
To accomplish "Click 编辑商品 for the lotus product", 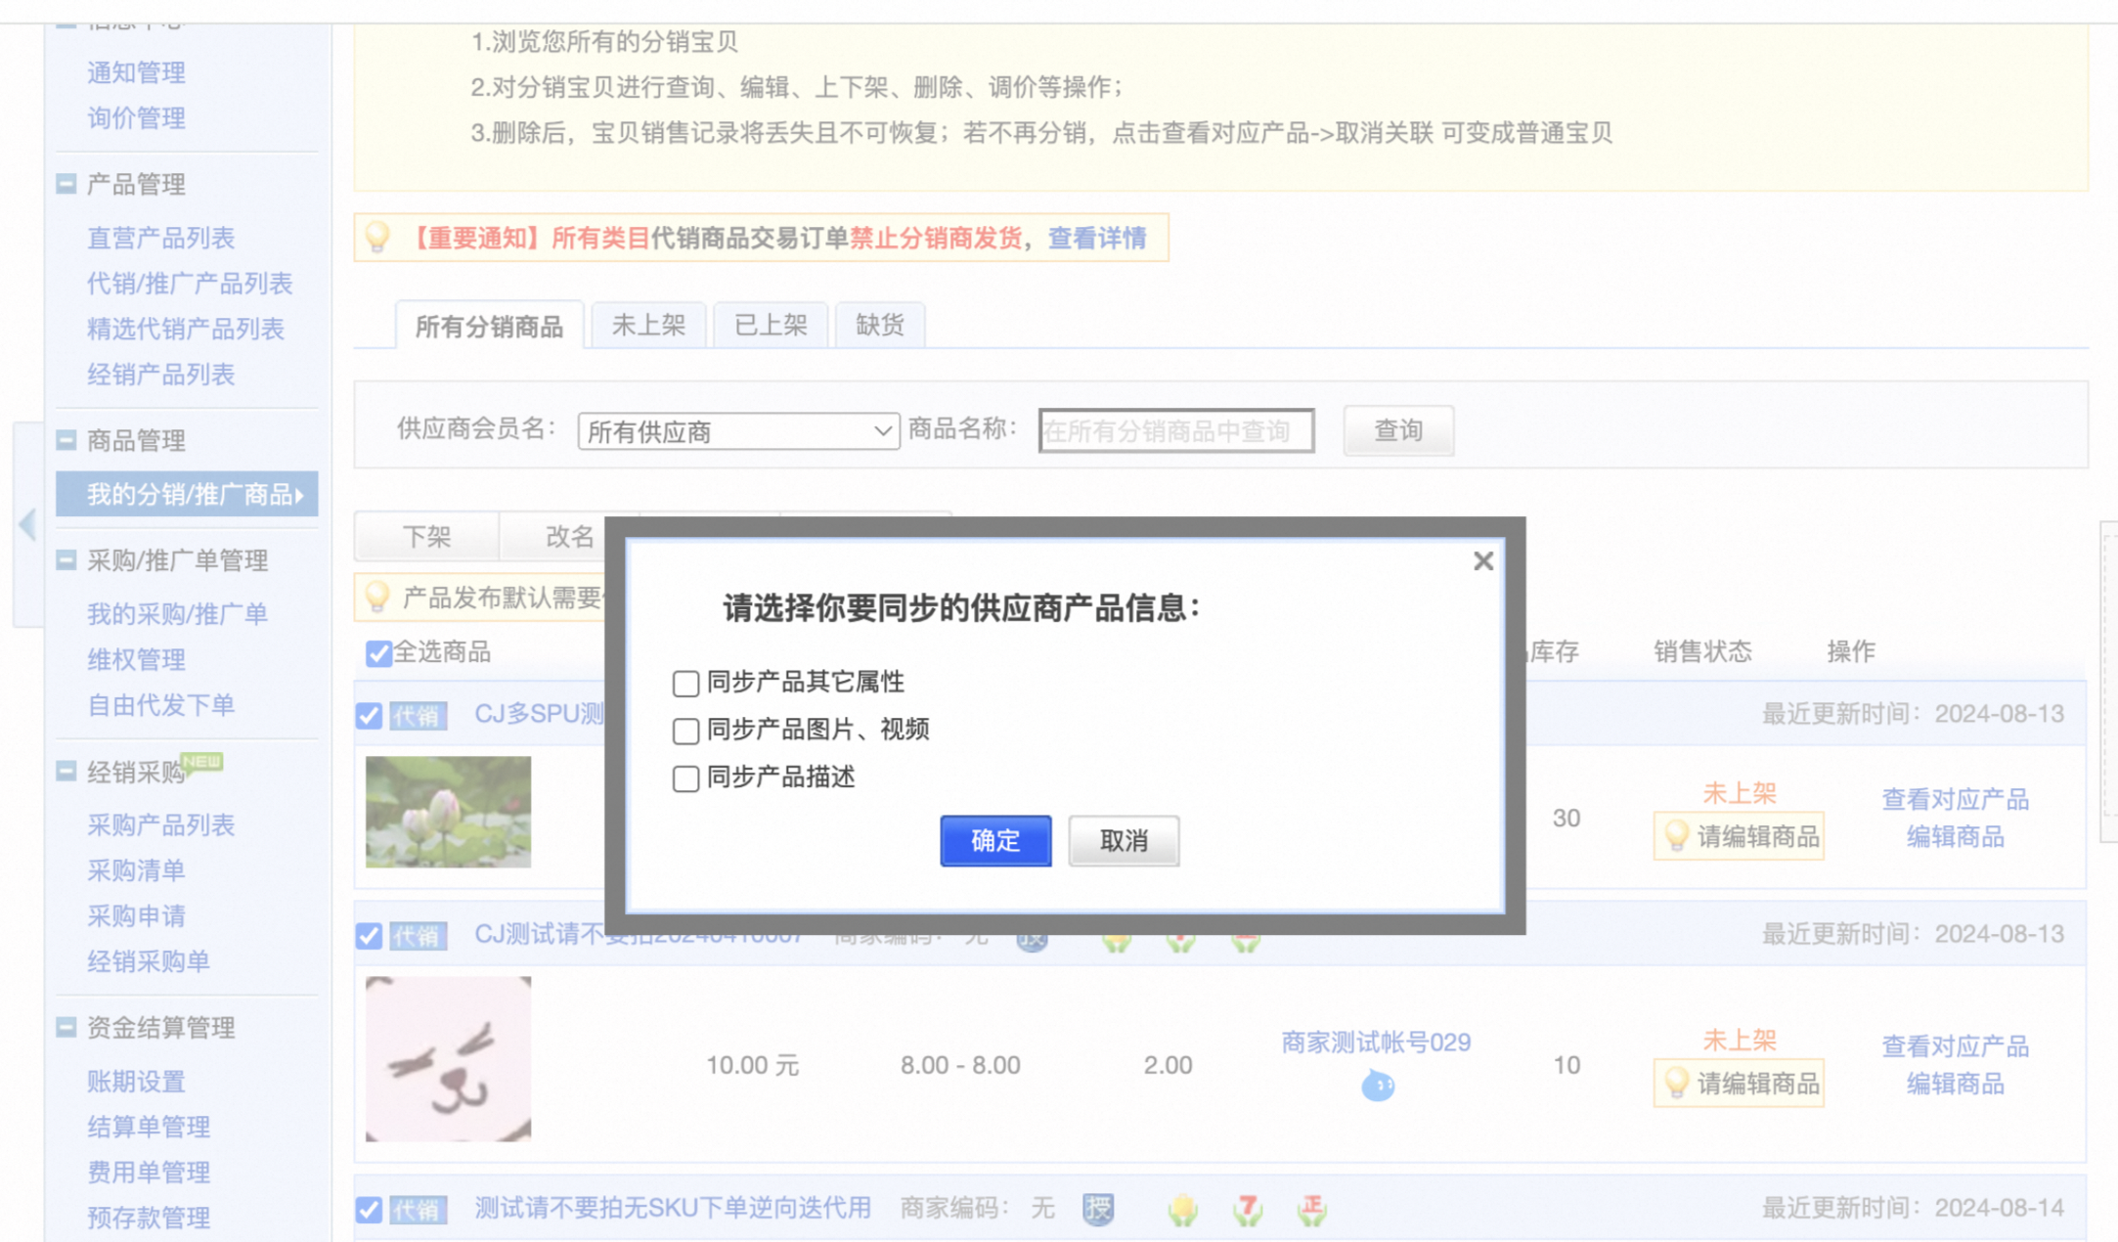I will pos(1955,837).
